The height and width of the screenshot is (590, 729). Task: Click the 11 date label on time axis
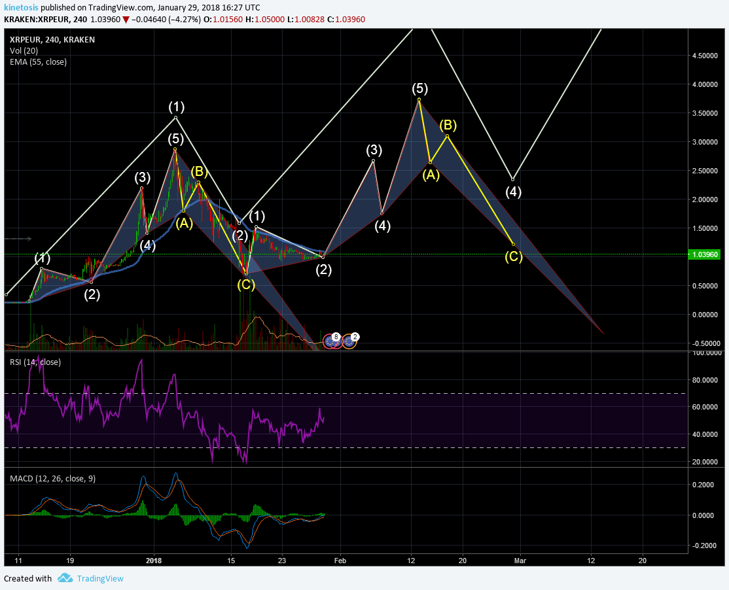click(18, 561)
